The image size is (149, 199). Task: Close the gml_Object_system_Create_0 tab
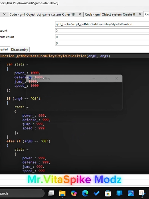tap(140, 14)
